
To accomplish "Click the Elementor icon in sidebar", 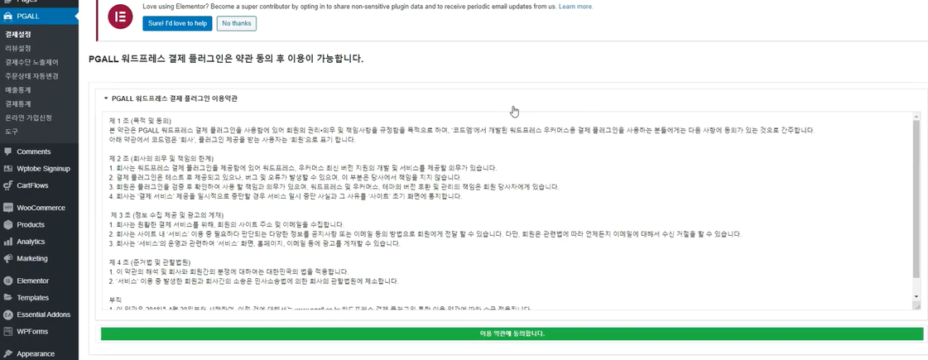I will (x=7, y=281).
